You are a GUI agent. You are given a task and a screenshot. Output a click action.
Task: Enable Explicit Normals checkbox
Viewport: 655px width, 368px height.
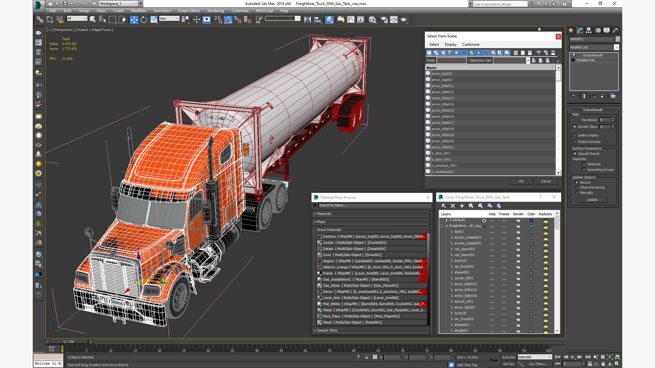coord(574,142)
